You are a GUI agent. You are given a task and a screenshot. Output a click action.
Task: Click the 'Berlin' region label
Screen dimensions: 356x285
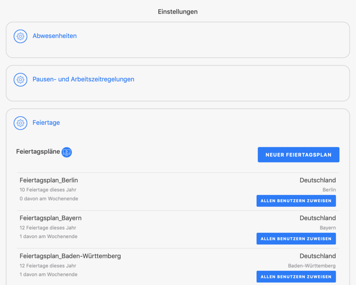(329, 190)
